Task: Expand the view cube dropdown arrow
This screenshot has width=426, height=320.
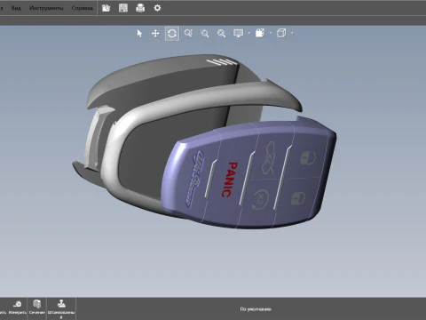Action: tap(292, 33)
